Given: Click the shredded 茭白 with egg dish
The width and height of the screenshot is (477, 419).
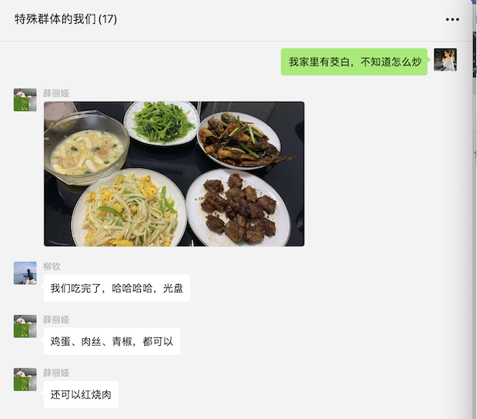Looking at the screenshot, I should (128, 208).
